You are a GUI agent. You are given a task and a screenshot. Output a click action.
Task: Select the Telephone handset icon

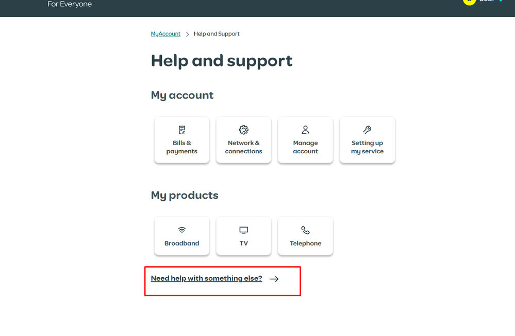pyautogui.click(x=306, y=230)
